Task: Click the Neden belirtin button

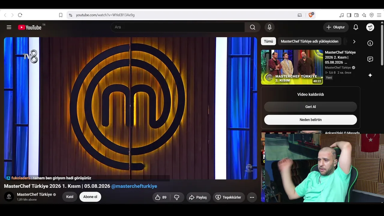Action: (310, 120)
